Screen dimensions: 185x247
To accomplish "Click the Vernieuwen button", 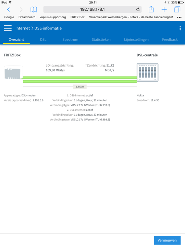I will (x=167, y=240).
